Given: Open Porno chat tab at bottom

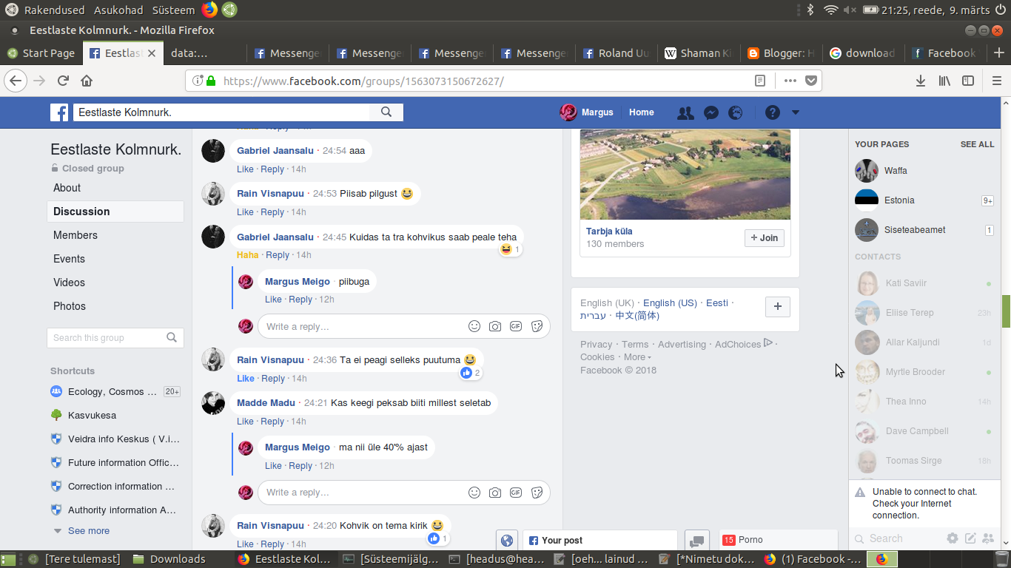Looking at the screenshot, I should 778,540.
